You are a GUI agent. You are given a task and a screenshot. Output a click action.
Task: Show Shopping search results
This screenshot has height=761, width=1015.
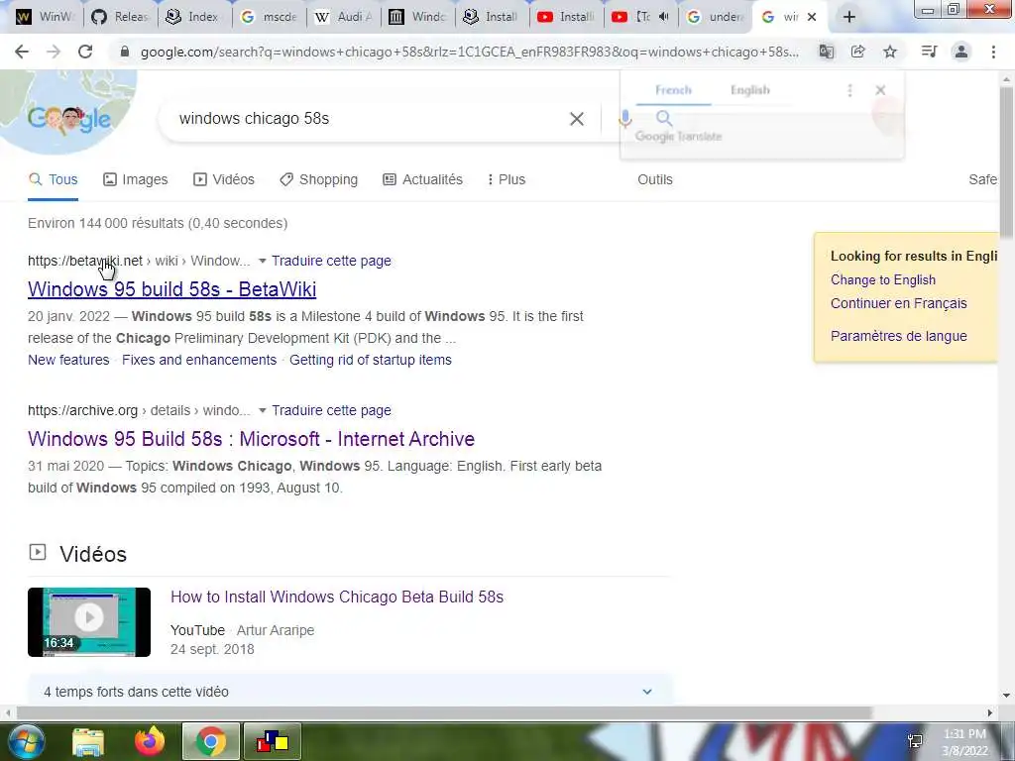(x=318, y=179)
